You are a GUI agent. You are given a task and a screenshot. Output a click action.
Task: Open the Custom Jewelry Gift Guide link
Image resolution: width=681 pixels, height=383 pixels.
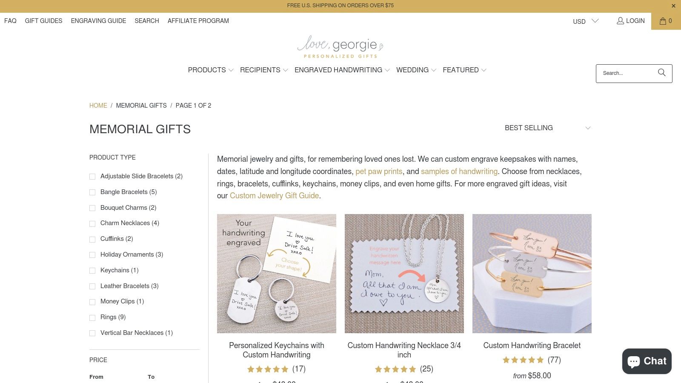274,196
